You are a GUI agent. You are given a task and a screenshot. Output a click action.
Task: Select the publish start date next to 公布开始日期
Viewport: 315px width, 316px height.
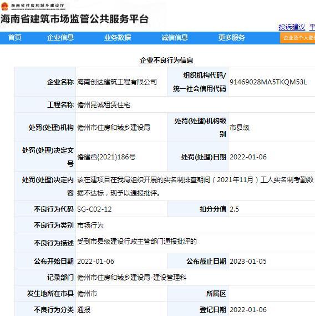(95, 262)
